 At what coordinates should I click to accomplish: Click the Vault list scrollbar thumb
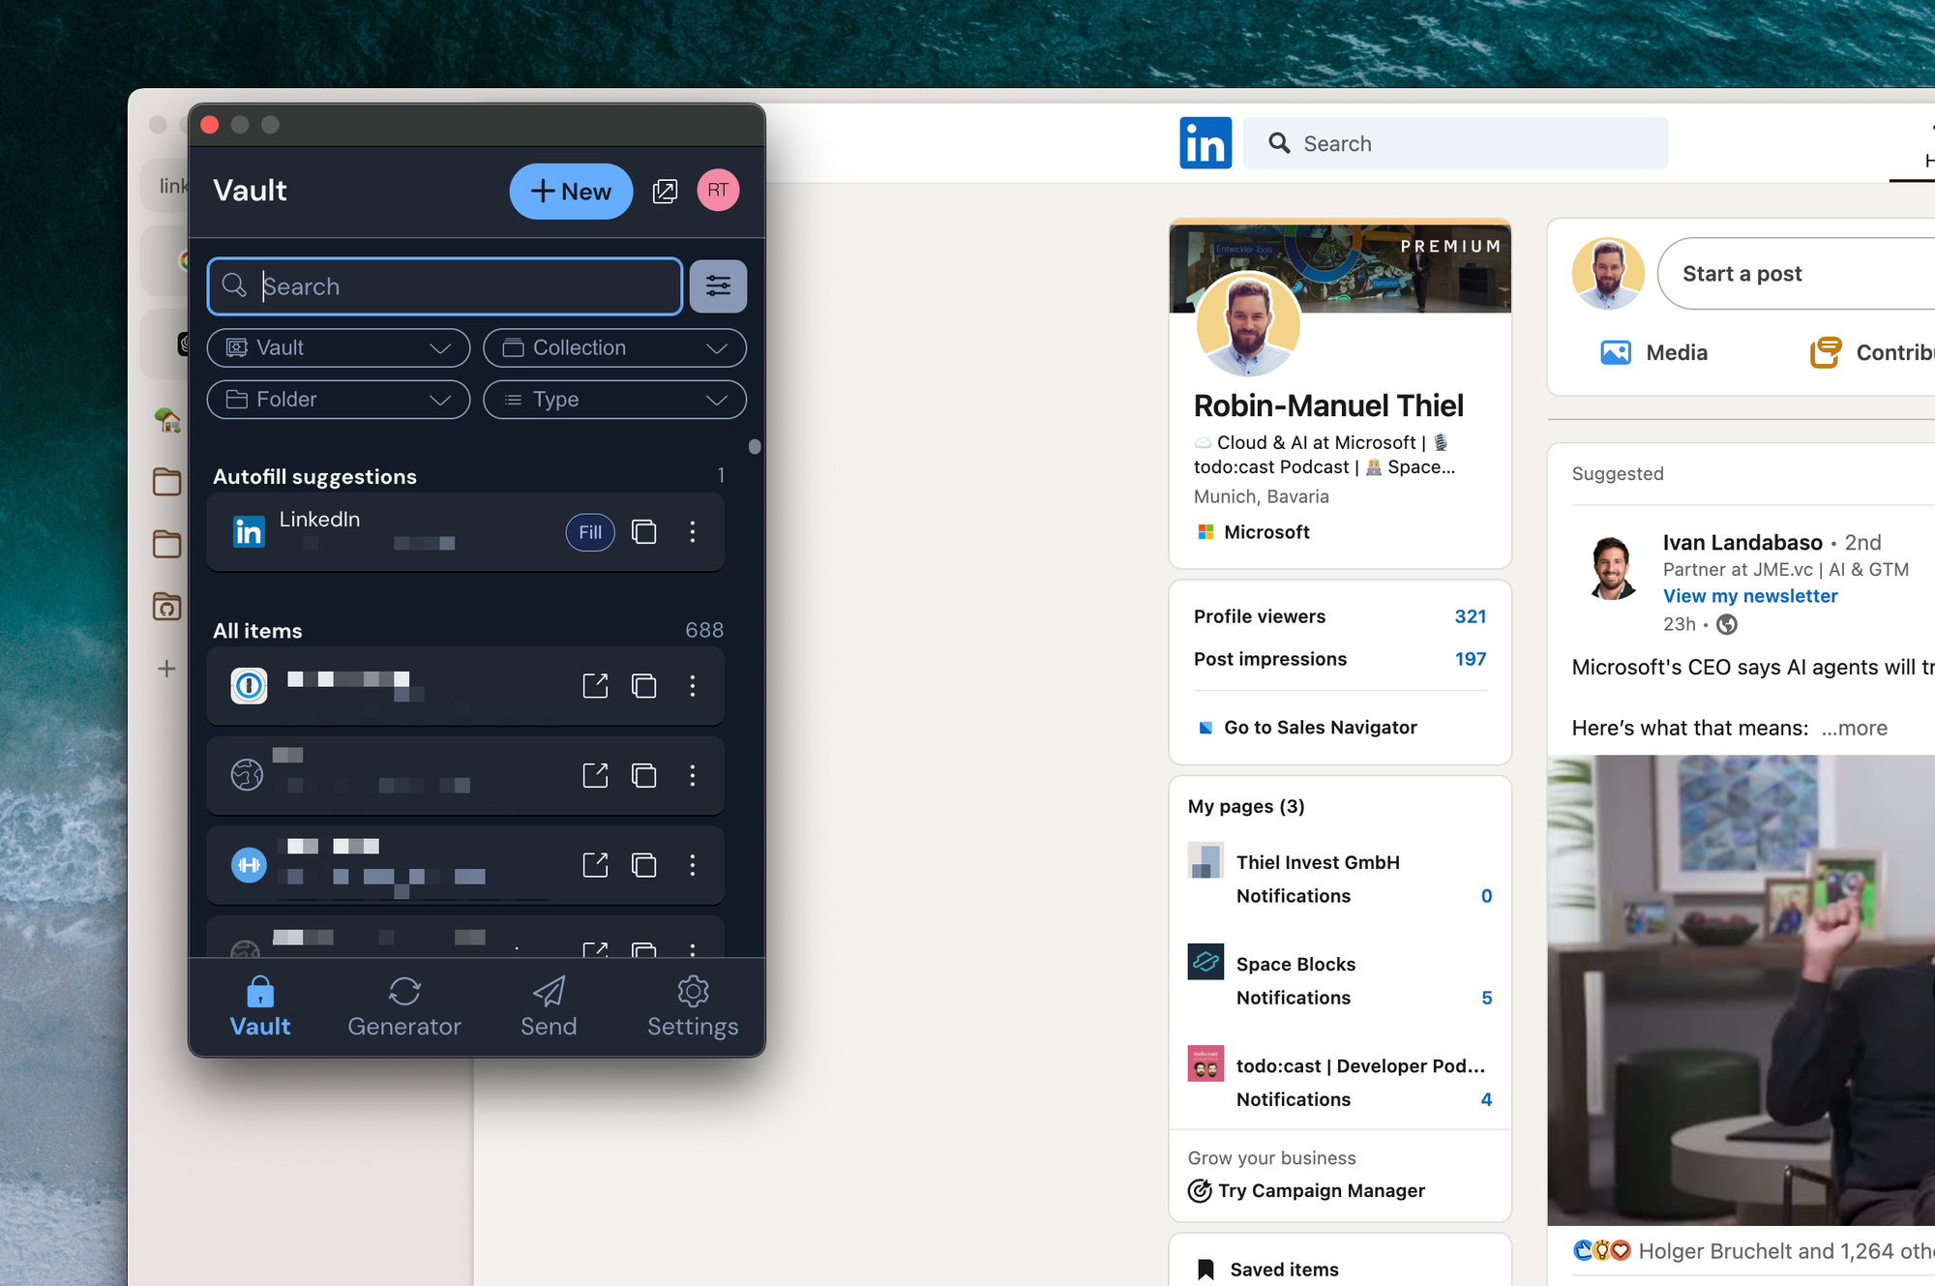[x=755, y=447]
